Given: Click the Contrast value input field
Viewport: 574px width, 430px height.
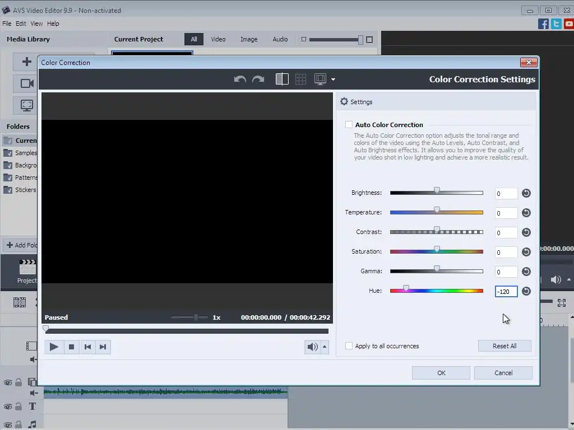Looking at the screenshot, I should pos(506,232).
